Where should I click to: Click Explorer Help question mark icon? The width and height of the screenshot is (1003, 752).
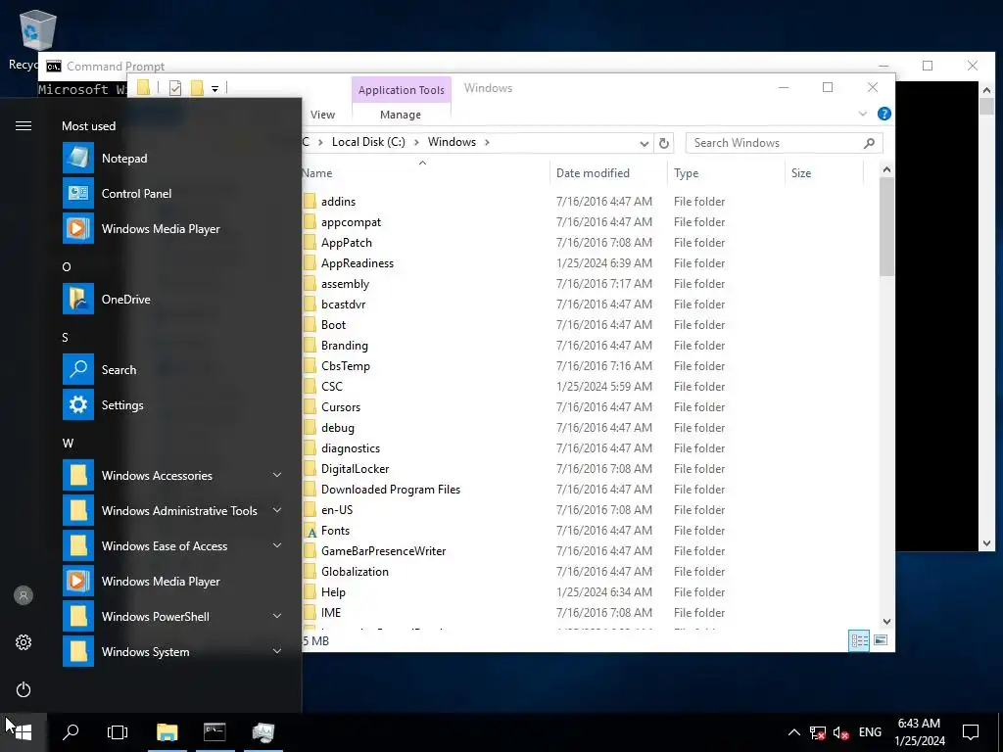click(x=884, y=114)
